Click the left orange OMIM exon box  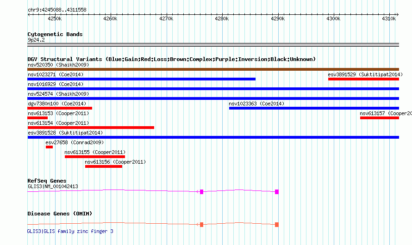coord(201,225)
